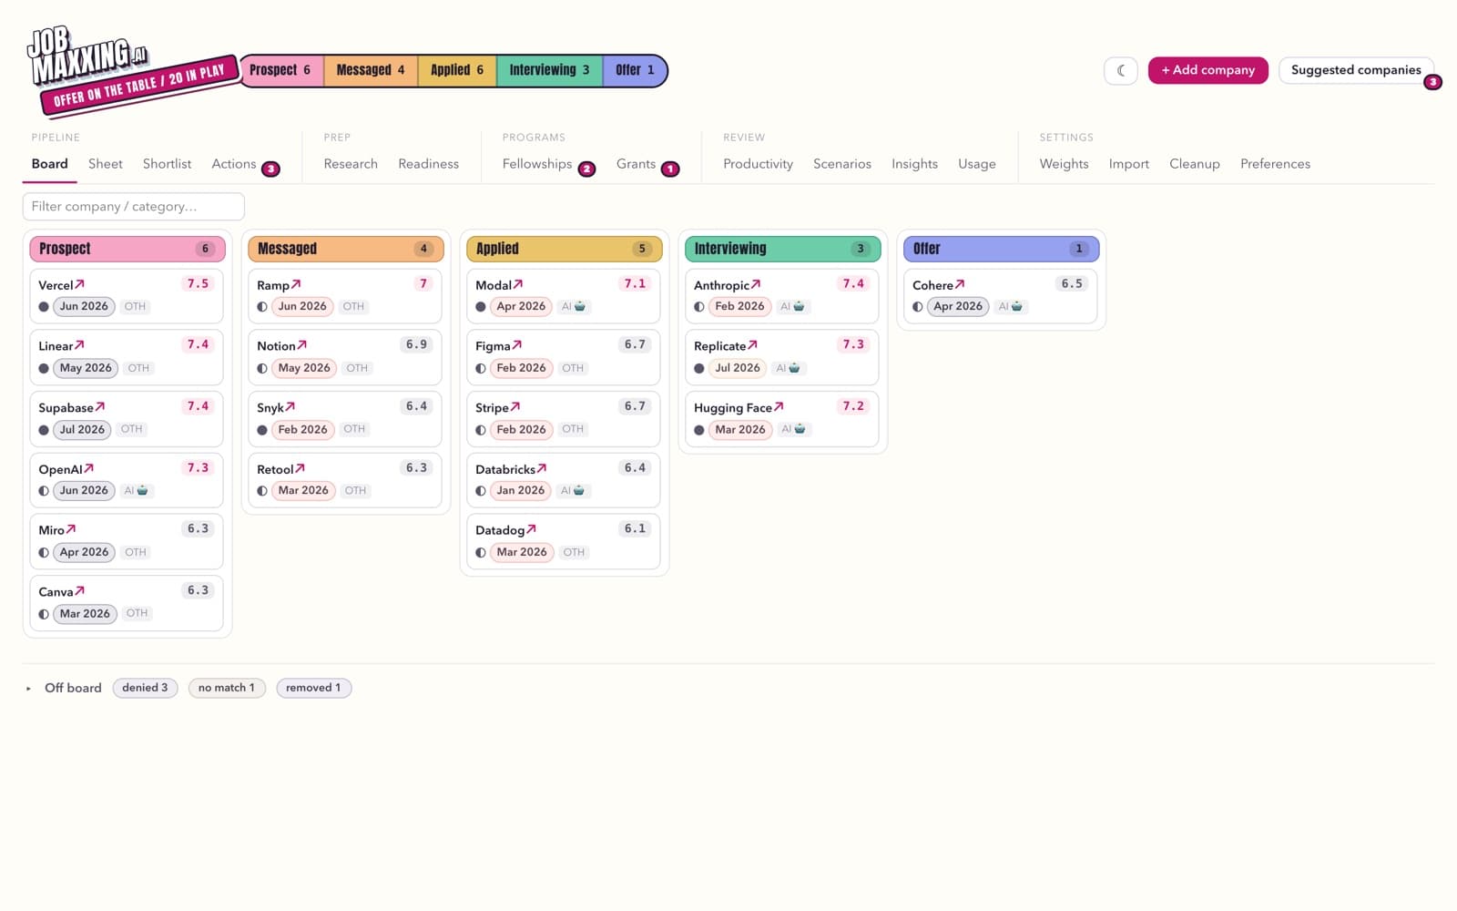Click Datadog's 6.1 score badge
The image size is (1457, 911).
point(635,529)
